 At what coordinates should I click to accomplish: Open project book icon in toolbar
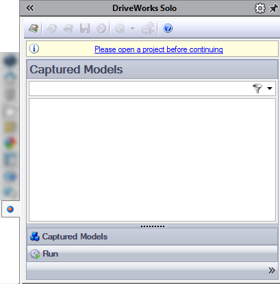[34, 29]
